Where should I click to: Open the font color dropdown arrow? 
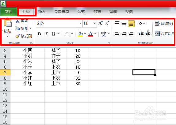(95, 34)
